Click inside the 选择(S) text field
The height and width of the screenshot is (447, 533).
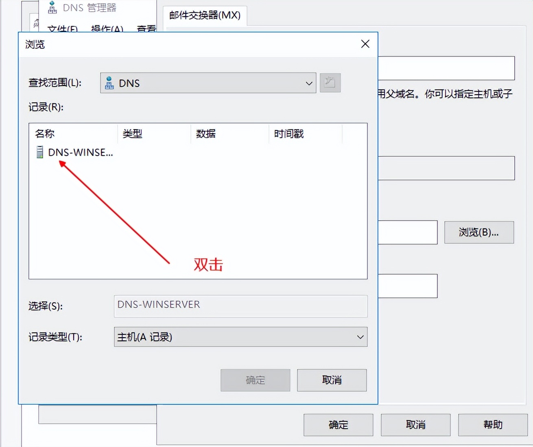coord(240,306)
